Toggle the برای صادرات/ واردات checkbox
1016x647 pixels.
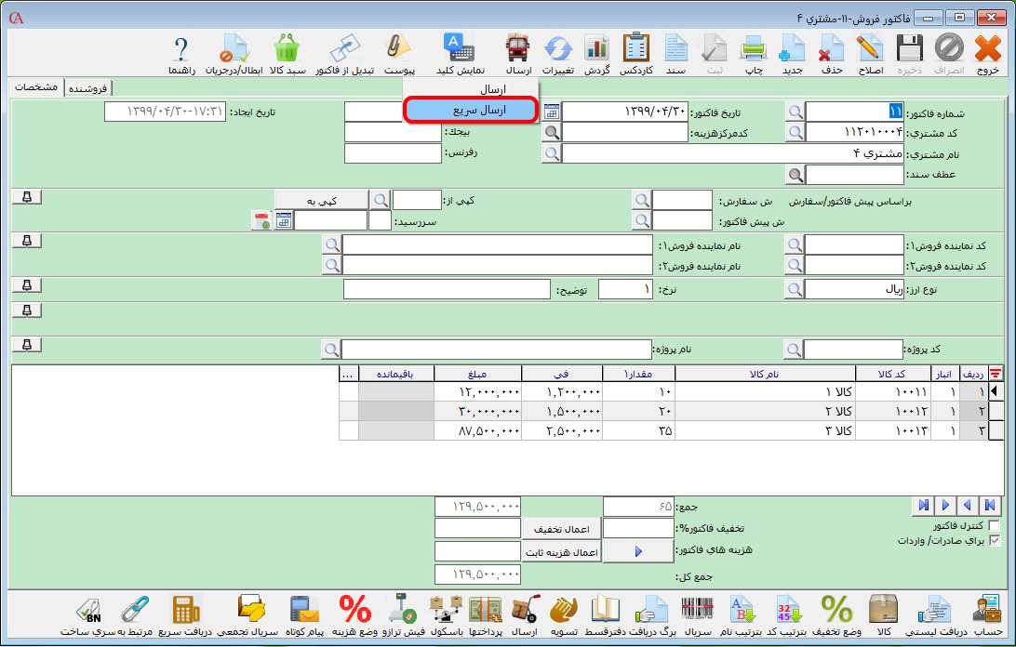[995, 540]
